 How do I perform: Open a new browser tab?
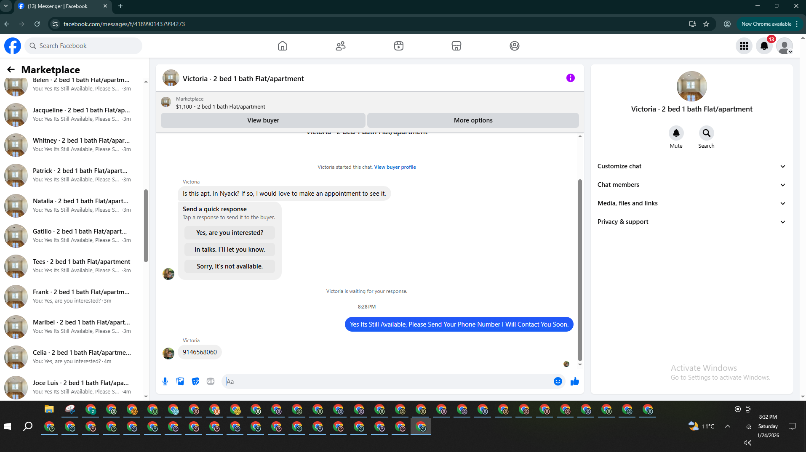[x=120, y=6]
